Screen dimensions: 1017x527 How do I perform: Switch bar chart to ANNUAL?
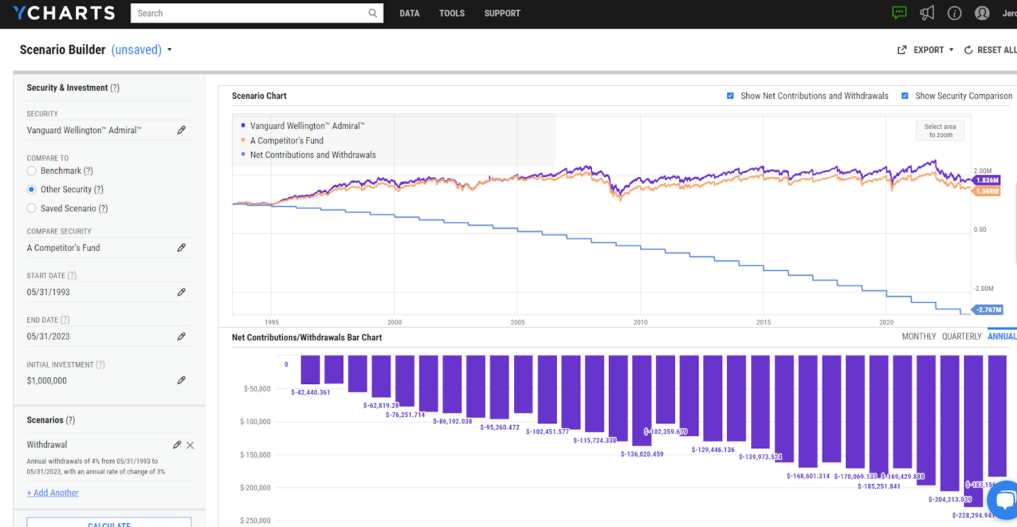click(x=1002, y=337)
